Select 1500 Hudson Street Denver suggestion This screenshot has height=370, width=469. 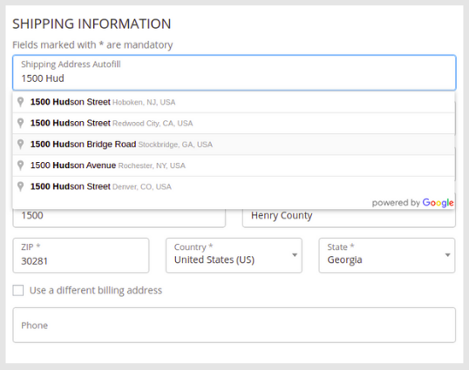(x=234, y=186)
